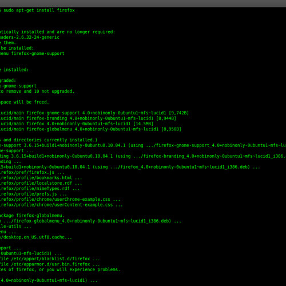This screenshot has width=286, height=286.
Task: Select the 'or you will experience problems.' line
Action: click(x=60, y=269)
